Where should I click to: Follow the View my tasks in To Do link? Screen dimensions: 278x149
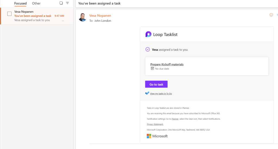(161, 94)
